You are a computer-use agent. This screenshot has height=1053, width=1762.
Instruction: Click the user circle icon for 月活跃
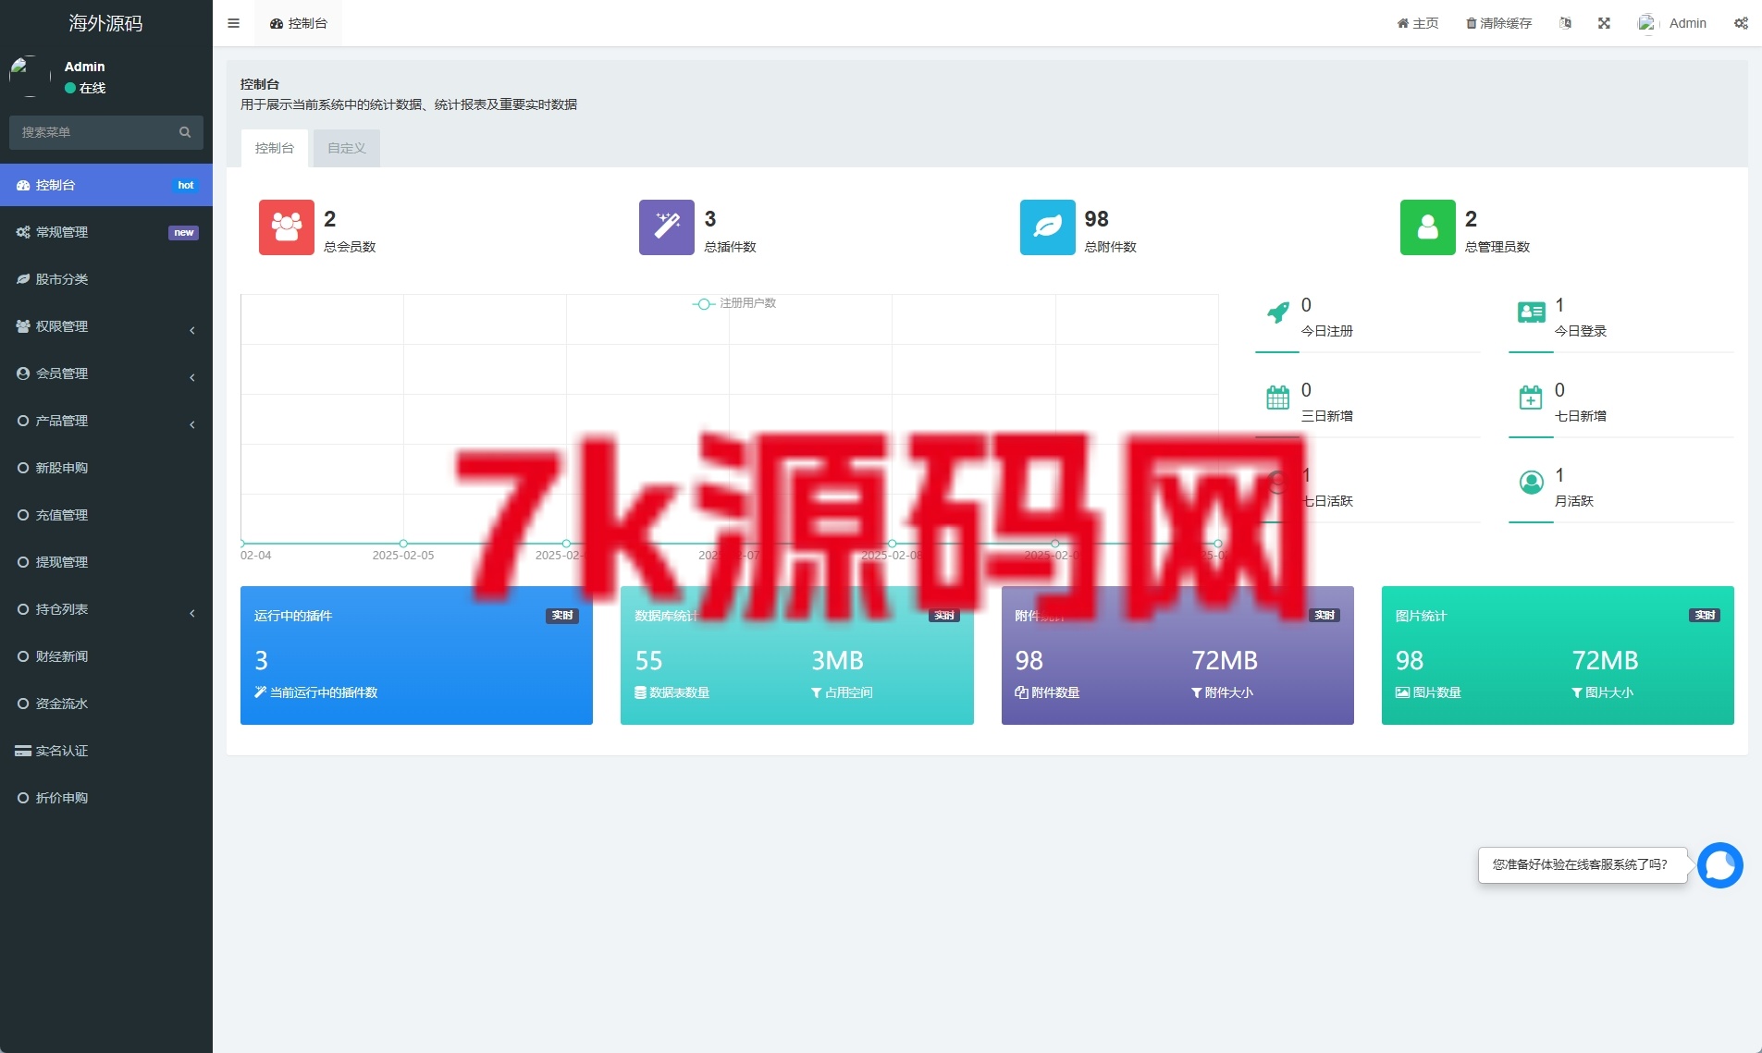coord(1531,483)
